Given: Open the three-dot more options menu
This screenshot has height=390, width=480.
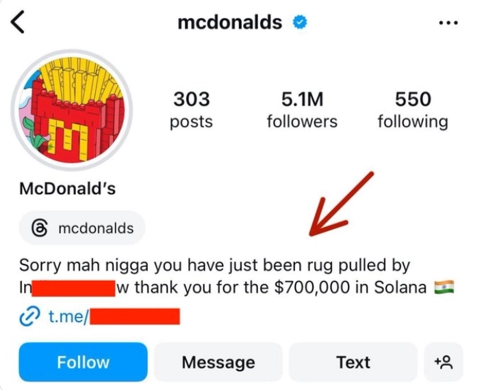Looking at the screenshot, I should (448, 23).
